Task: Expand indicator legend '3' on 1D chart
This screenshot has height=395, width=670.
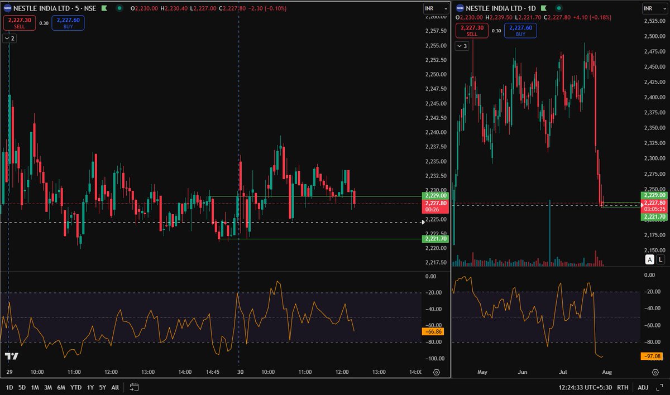Action: click(462, 46)
